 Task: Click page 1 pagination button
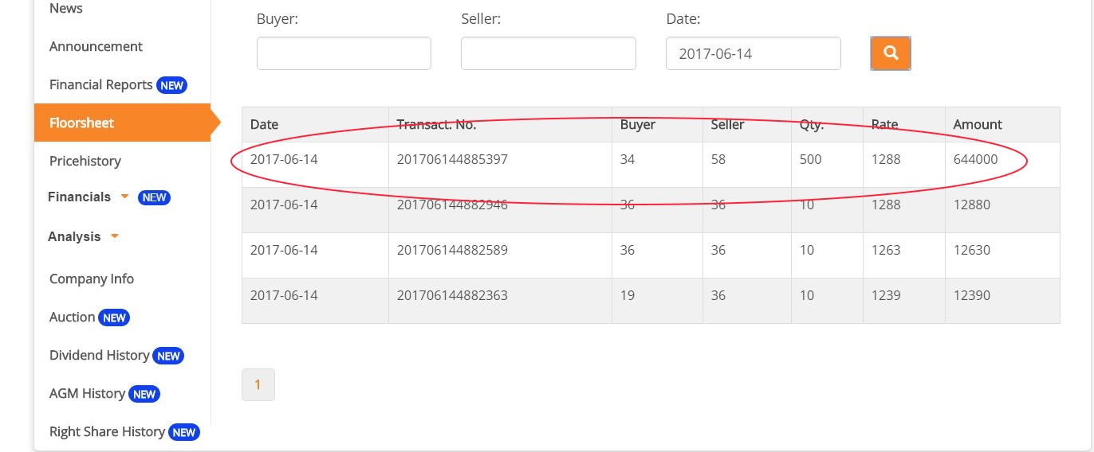[x=258, y=384]
